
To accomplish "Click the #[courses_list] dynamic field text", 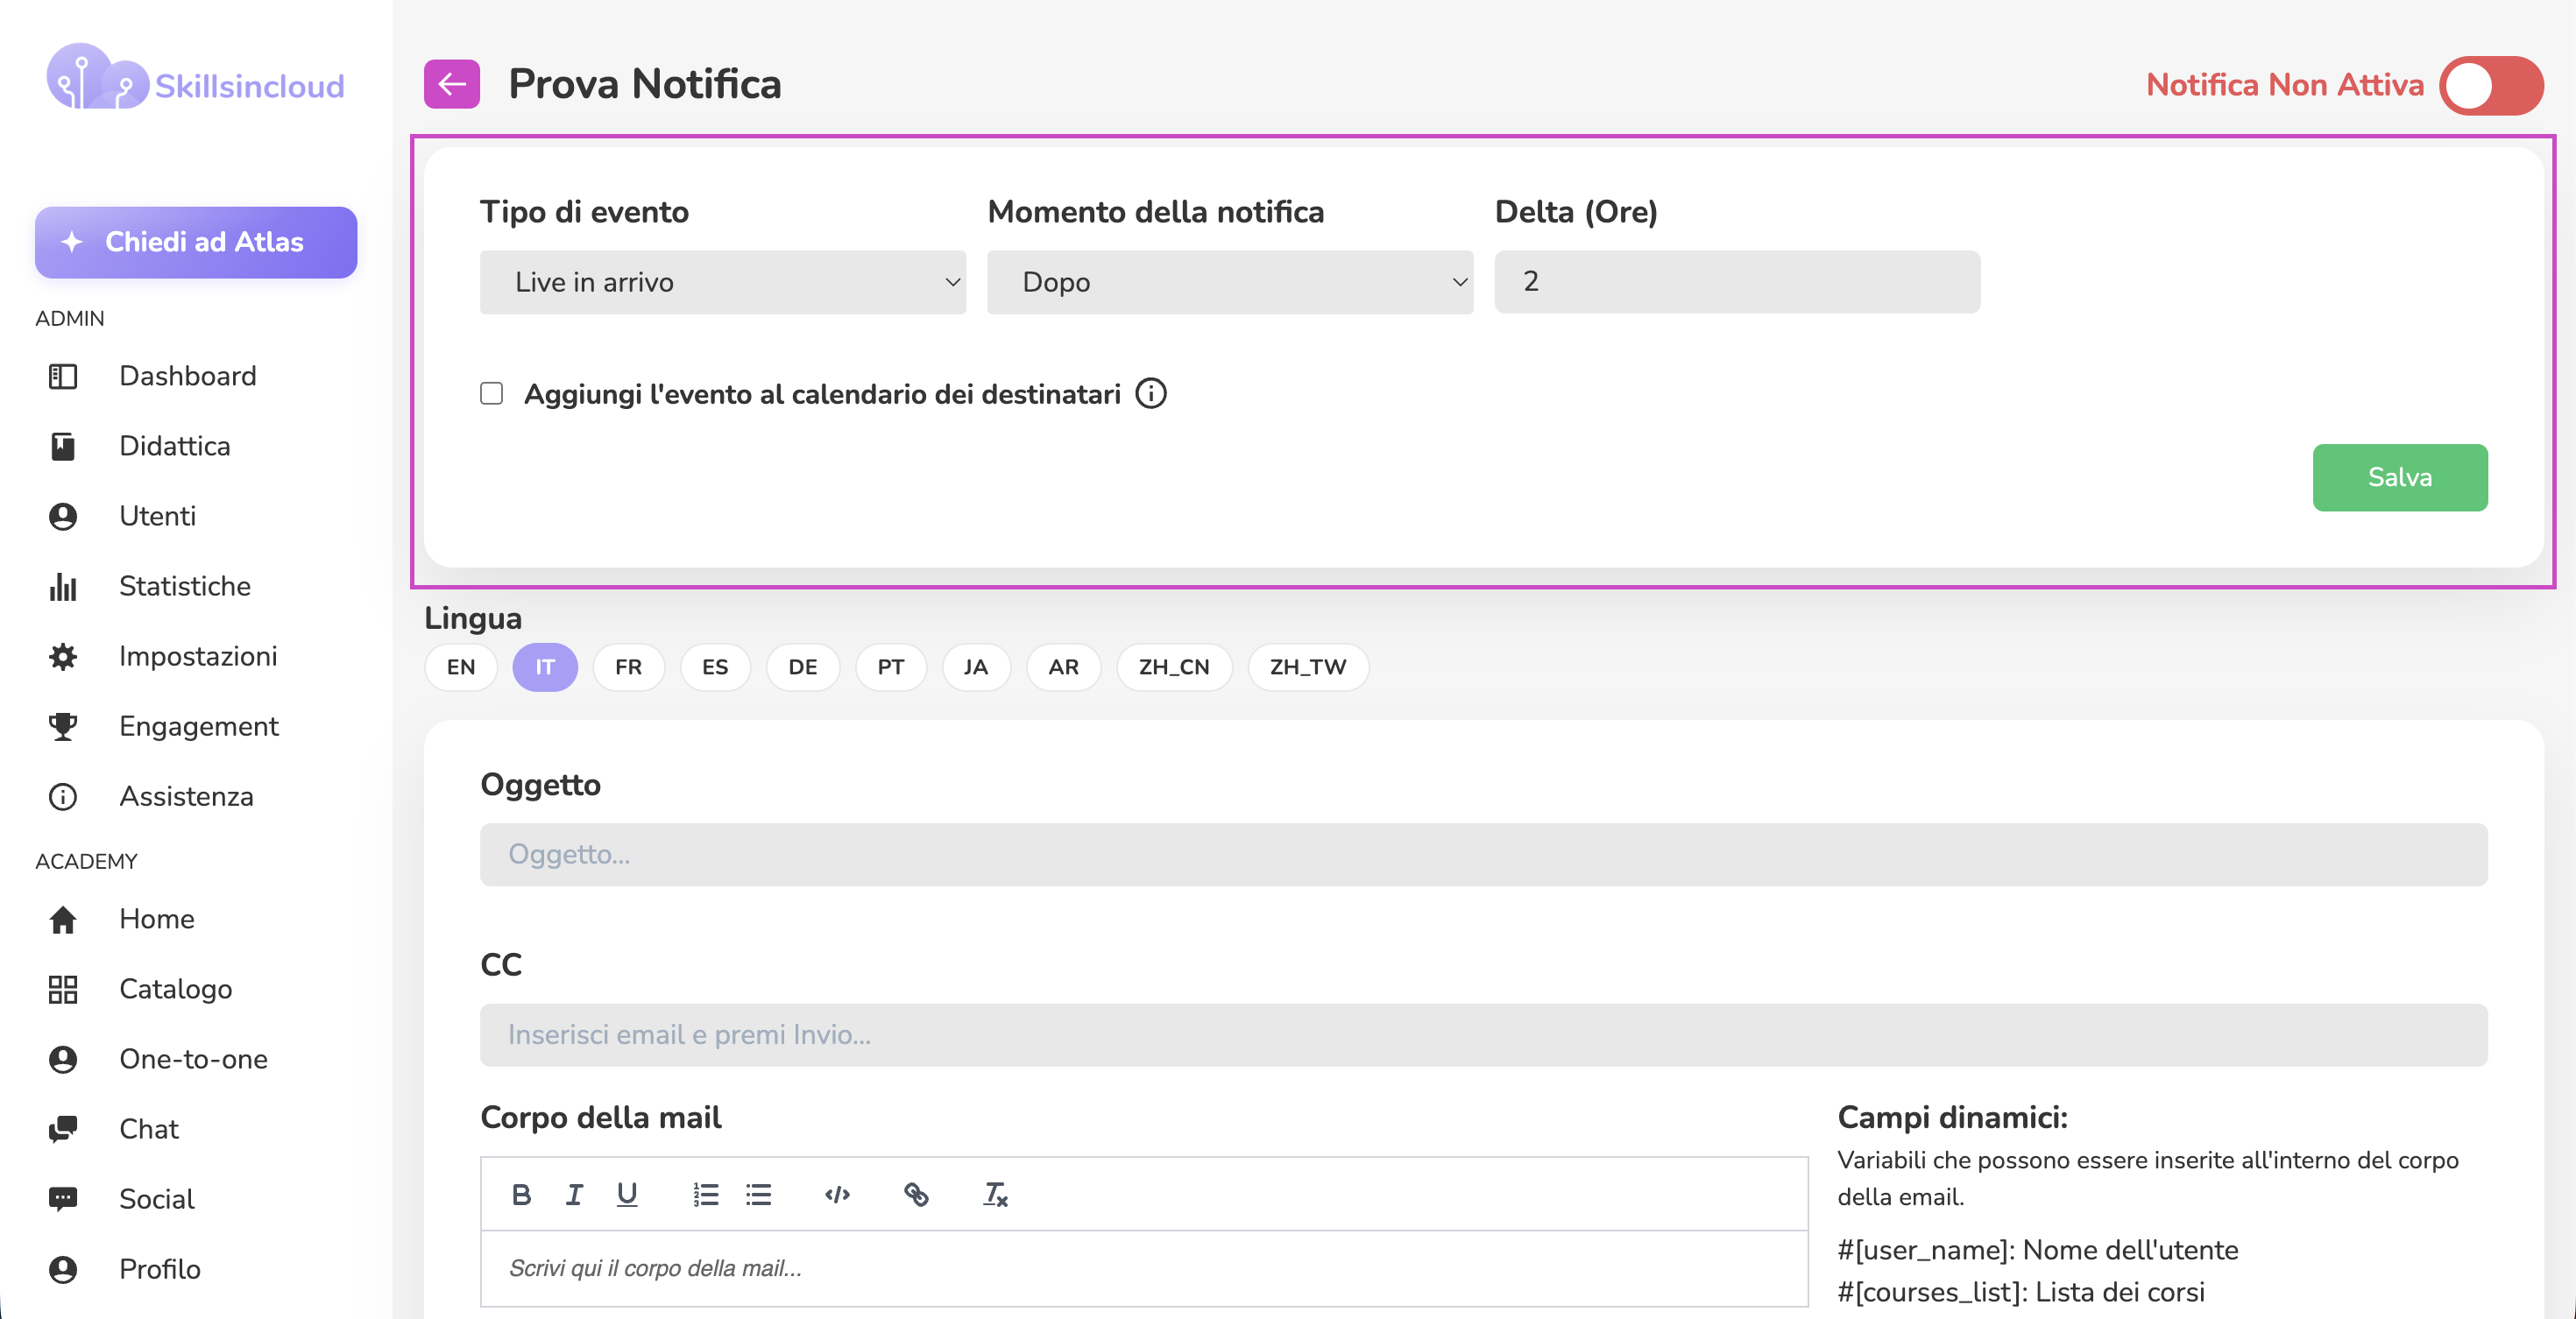I will [x=2021, y=1291].
